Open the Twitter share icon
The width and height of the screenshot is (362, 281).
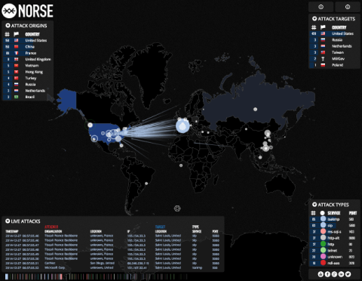pyautogui.click(x=348, y=274)
